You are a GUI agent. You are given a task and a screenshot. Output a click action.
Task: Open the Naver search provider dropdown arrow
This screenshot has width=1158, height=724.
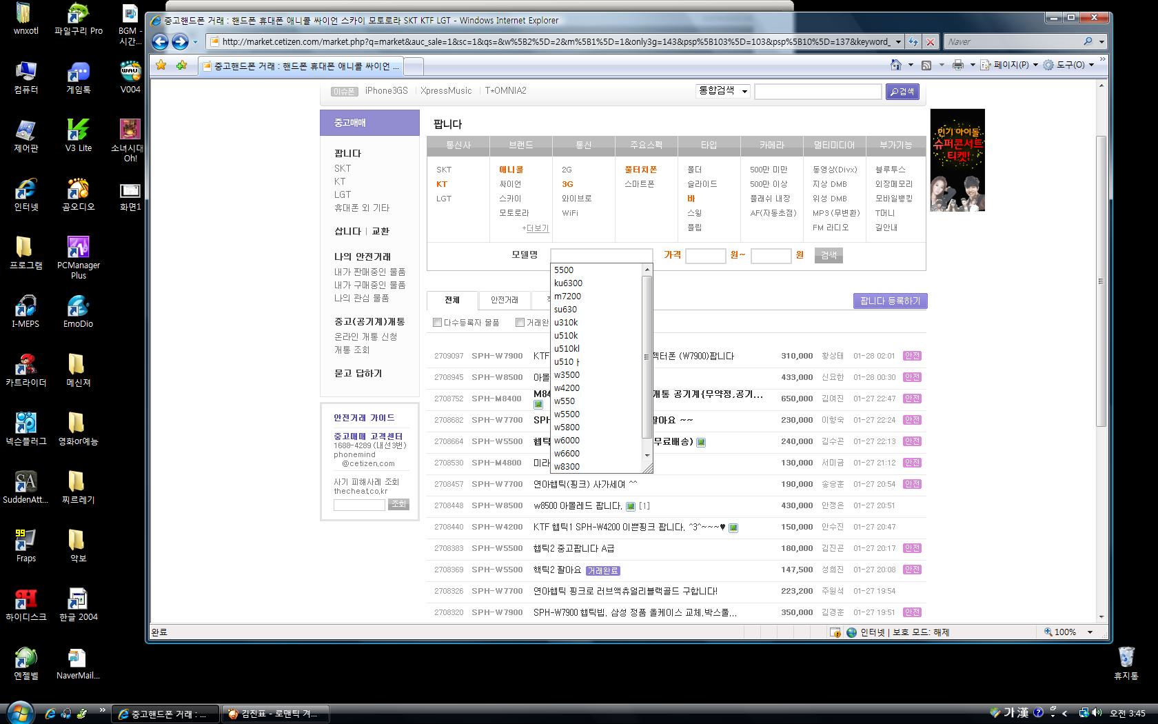pyautogui.click(x=1101, y=42)
